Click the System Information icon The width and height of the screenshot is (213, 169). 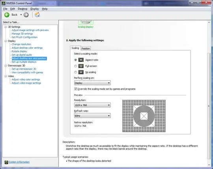(6, 162)
